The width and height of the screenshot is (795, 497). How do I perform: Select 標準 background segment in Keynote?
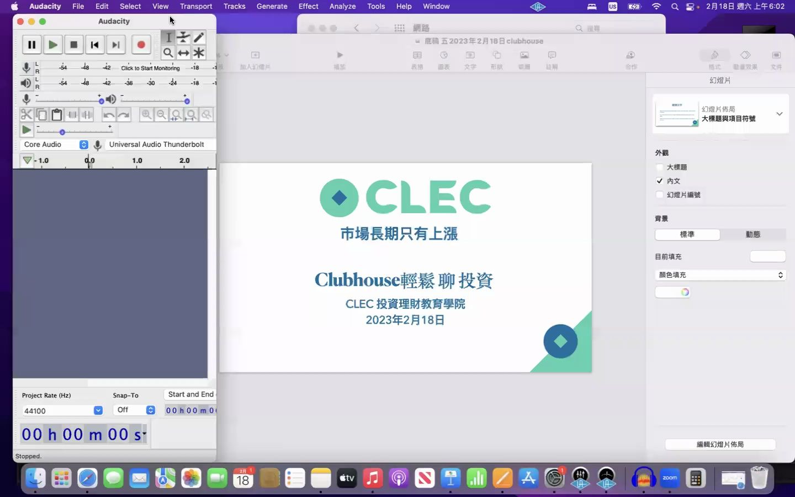(x=687, y=234)
